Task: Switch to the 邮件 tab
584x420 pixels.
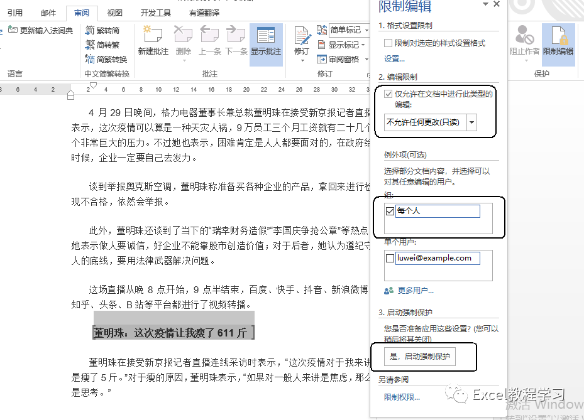Action: click(x=48, y=13)
